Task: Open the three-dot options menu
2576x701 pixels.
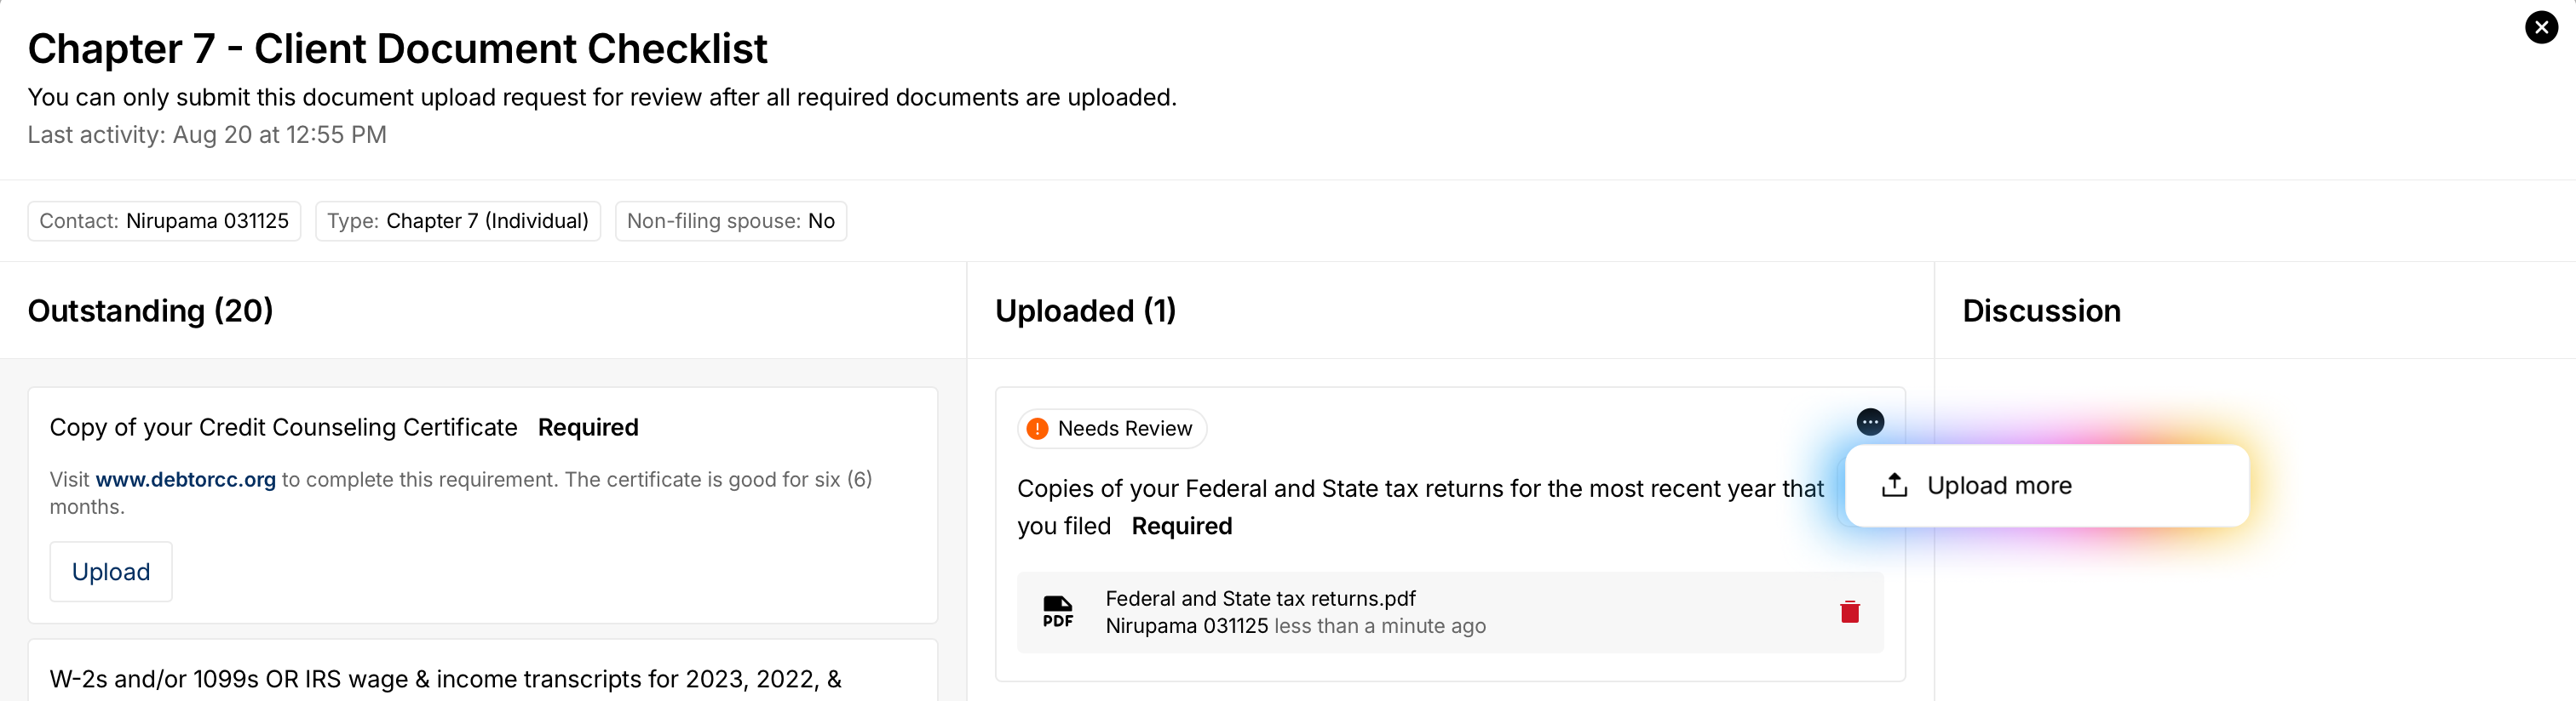Action: pos(1870,423)
